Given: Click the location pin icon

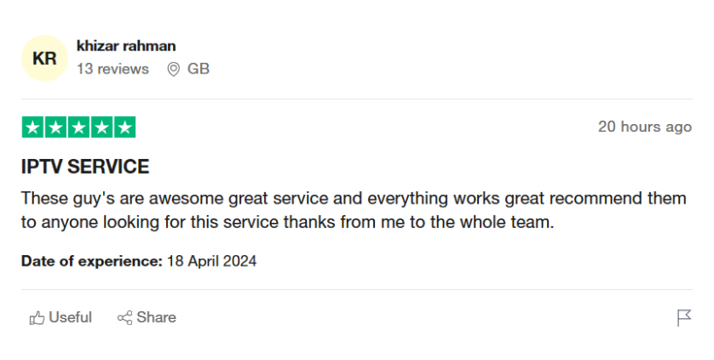Looking at the screenshot, I should click(173, 68).
